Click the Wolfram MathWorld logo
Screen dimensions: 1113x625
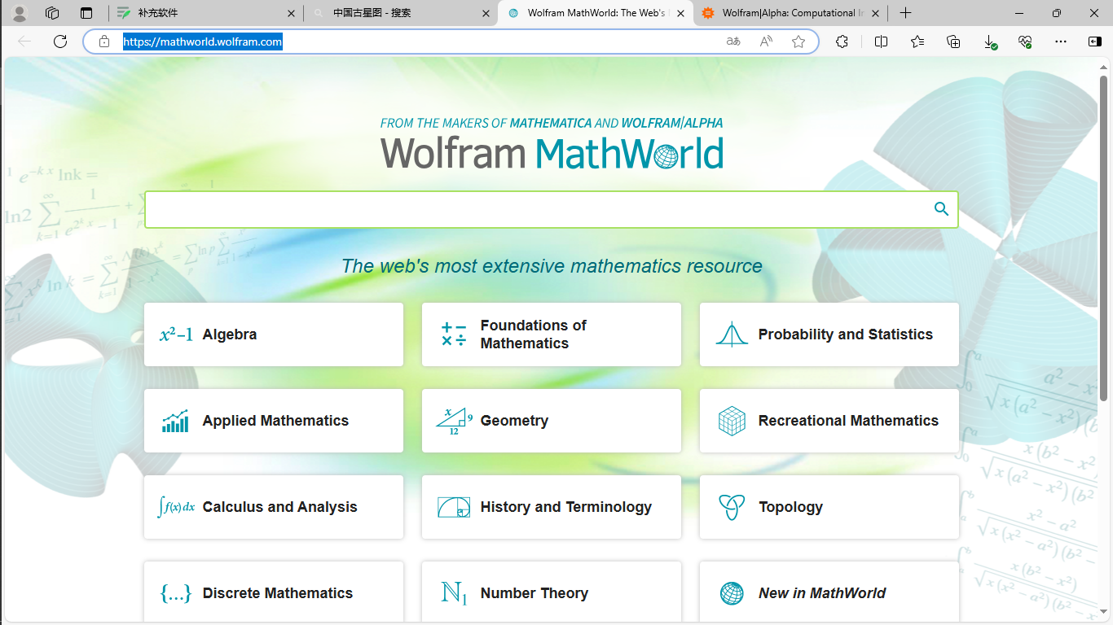(552, 152)
